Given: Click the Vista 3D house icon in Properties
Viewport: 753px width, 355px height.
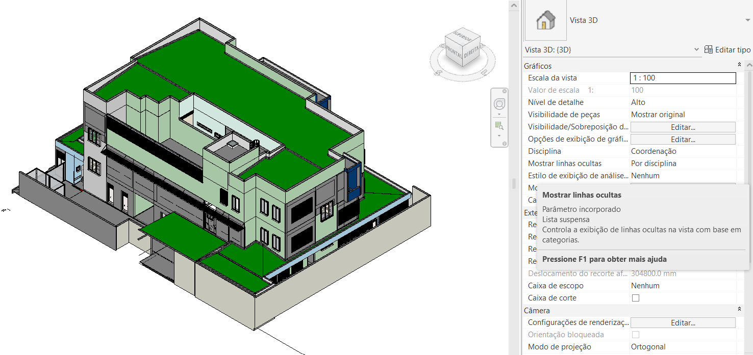Looking at the screenshot, I should pyautogui.click(x=545, y=20).
